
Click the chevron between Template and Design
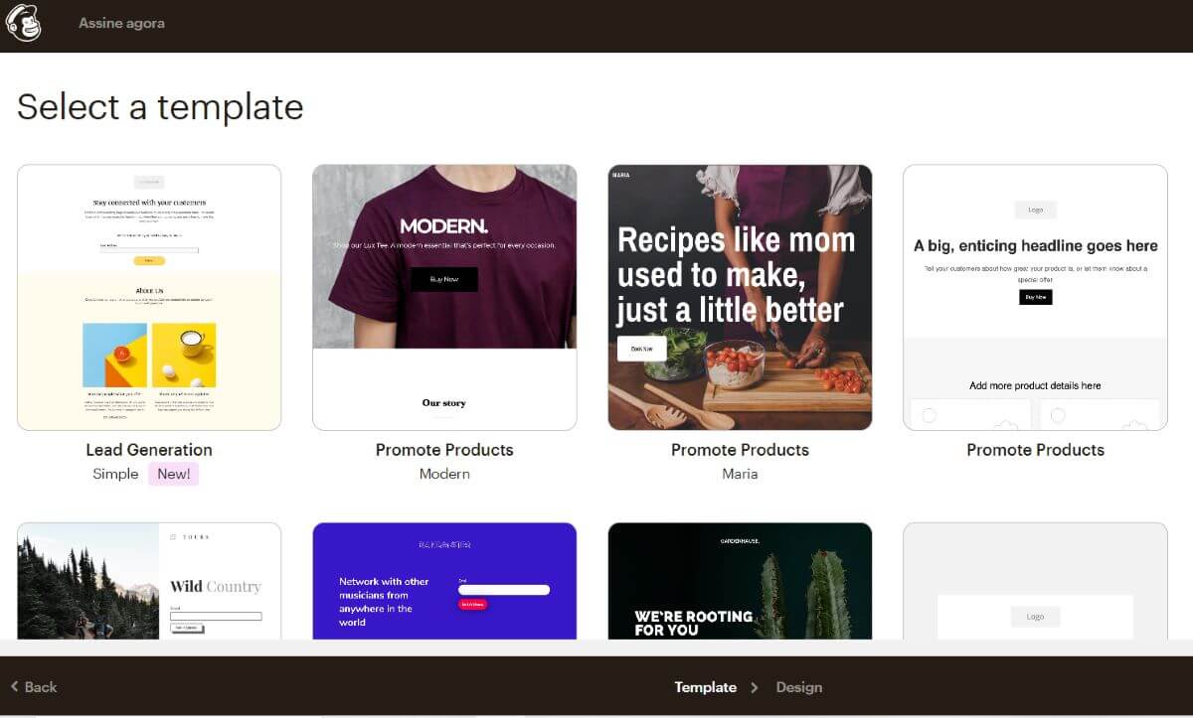[755, 687]
